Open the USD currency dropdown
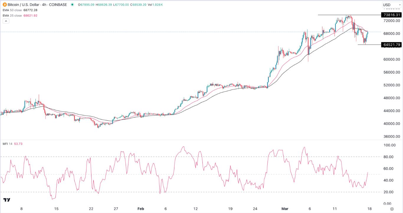Image resolution: width=403 pixels, height=213 pixels. click(x=389, y=5)
